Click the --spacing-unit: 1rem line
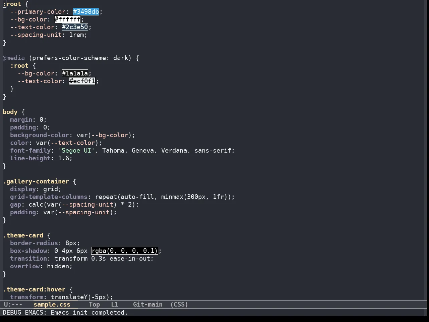 pyautogui.click(x=49, y=35)
